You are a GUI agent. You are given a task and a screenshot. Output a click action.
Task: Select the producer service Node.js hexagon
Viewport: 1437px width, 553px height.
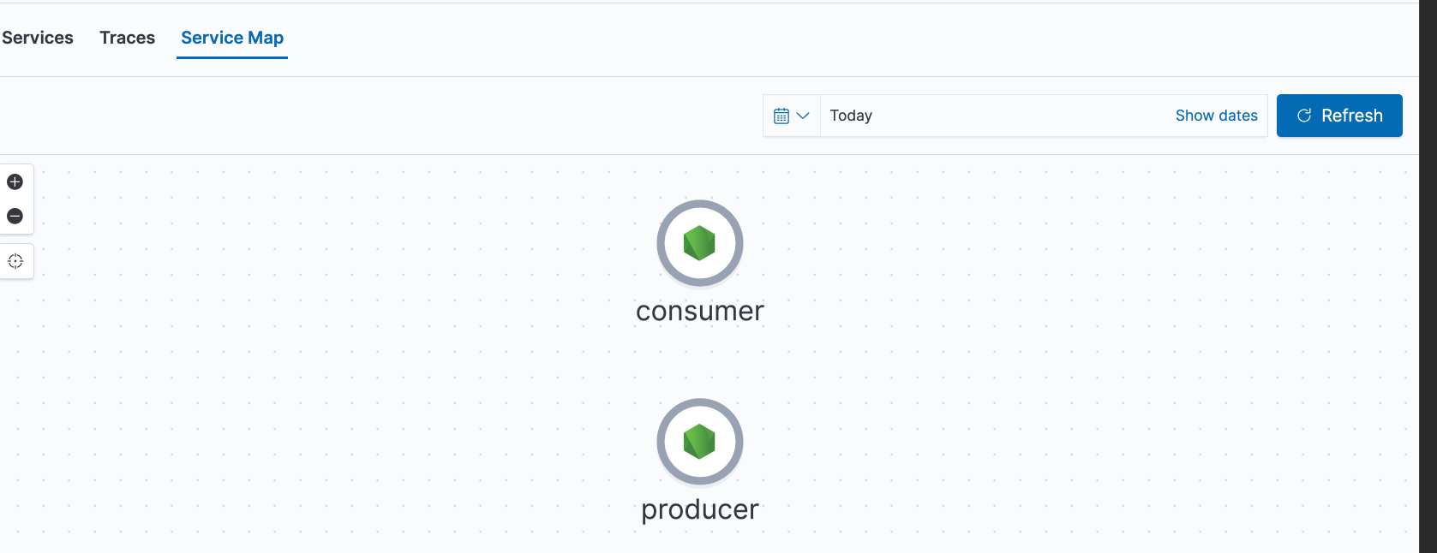pyautogui.click(x=699, y=442)
